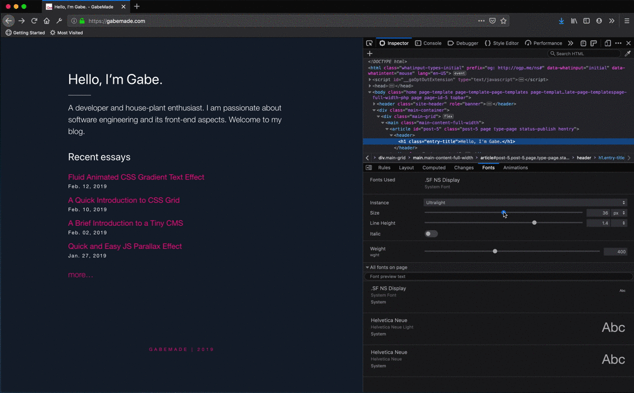Image resolution: width=634 pixels, height=393 pixels.
Task: Select the Changes sidebar tab
Action: [464, 168]
